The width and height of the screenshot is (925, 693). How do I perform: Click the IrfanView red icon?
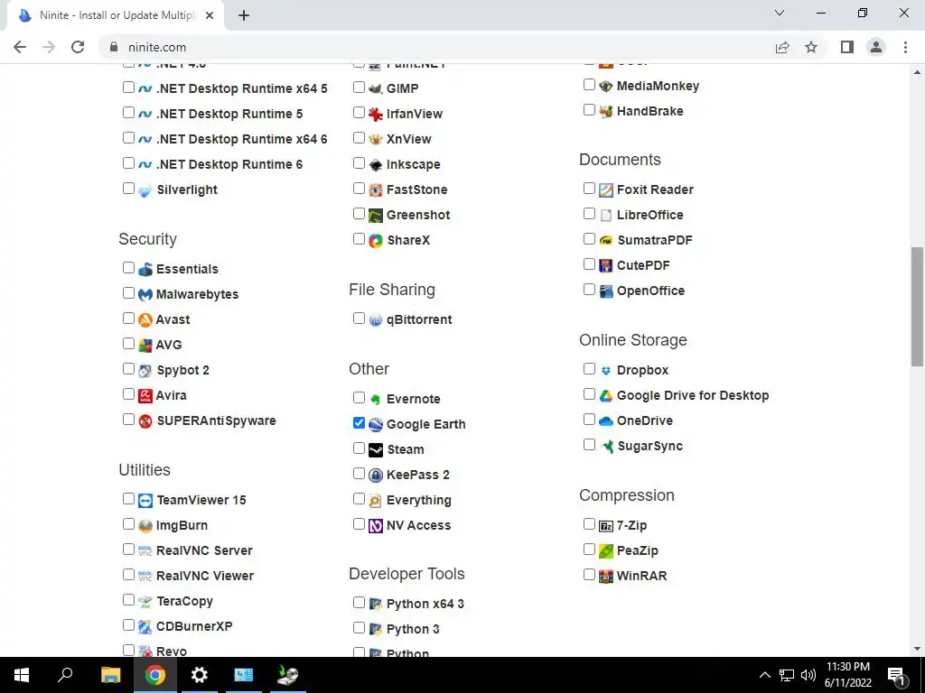coord(375,114)
